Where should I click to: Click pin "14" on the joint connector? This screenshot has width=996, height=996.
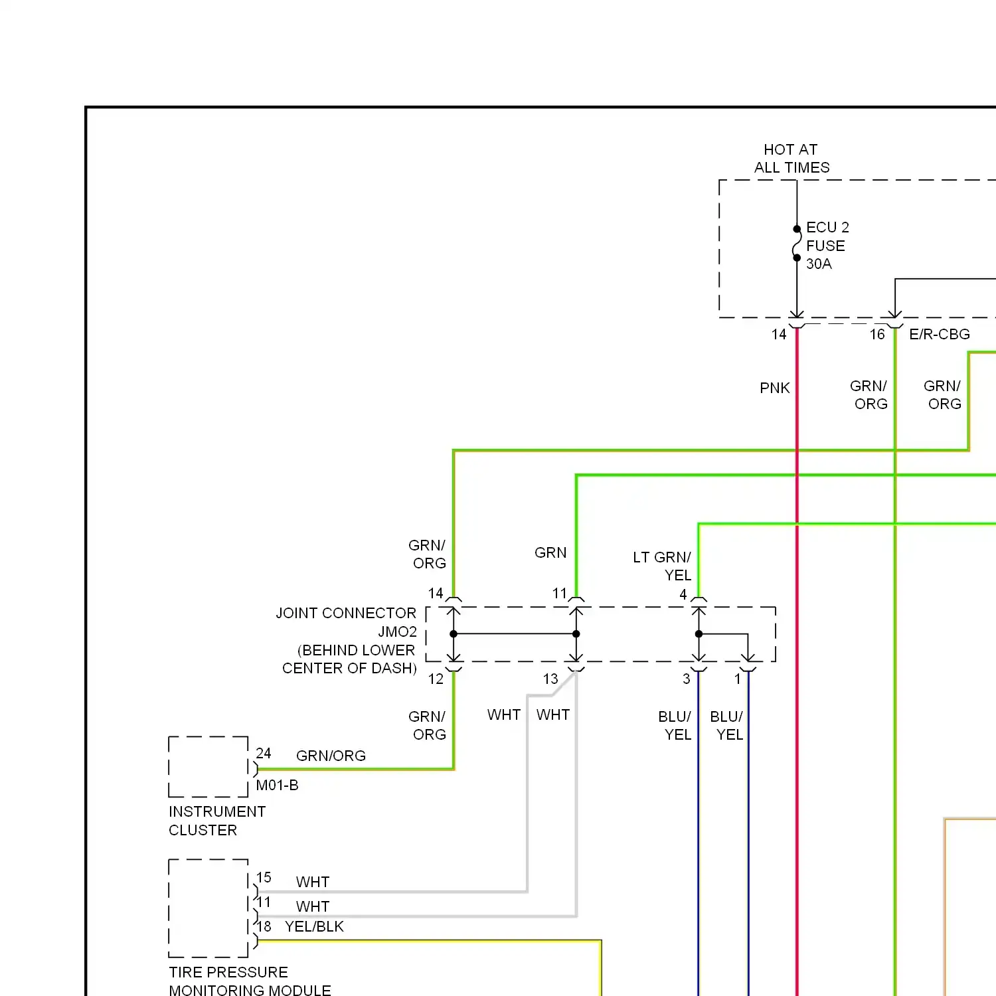click(x=436, y=593)
